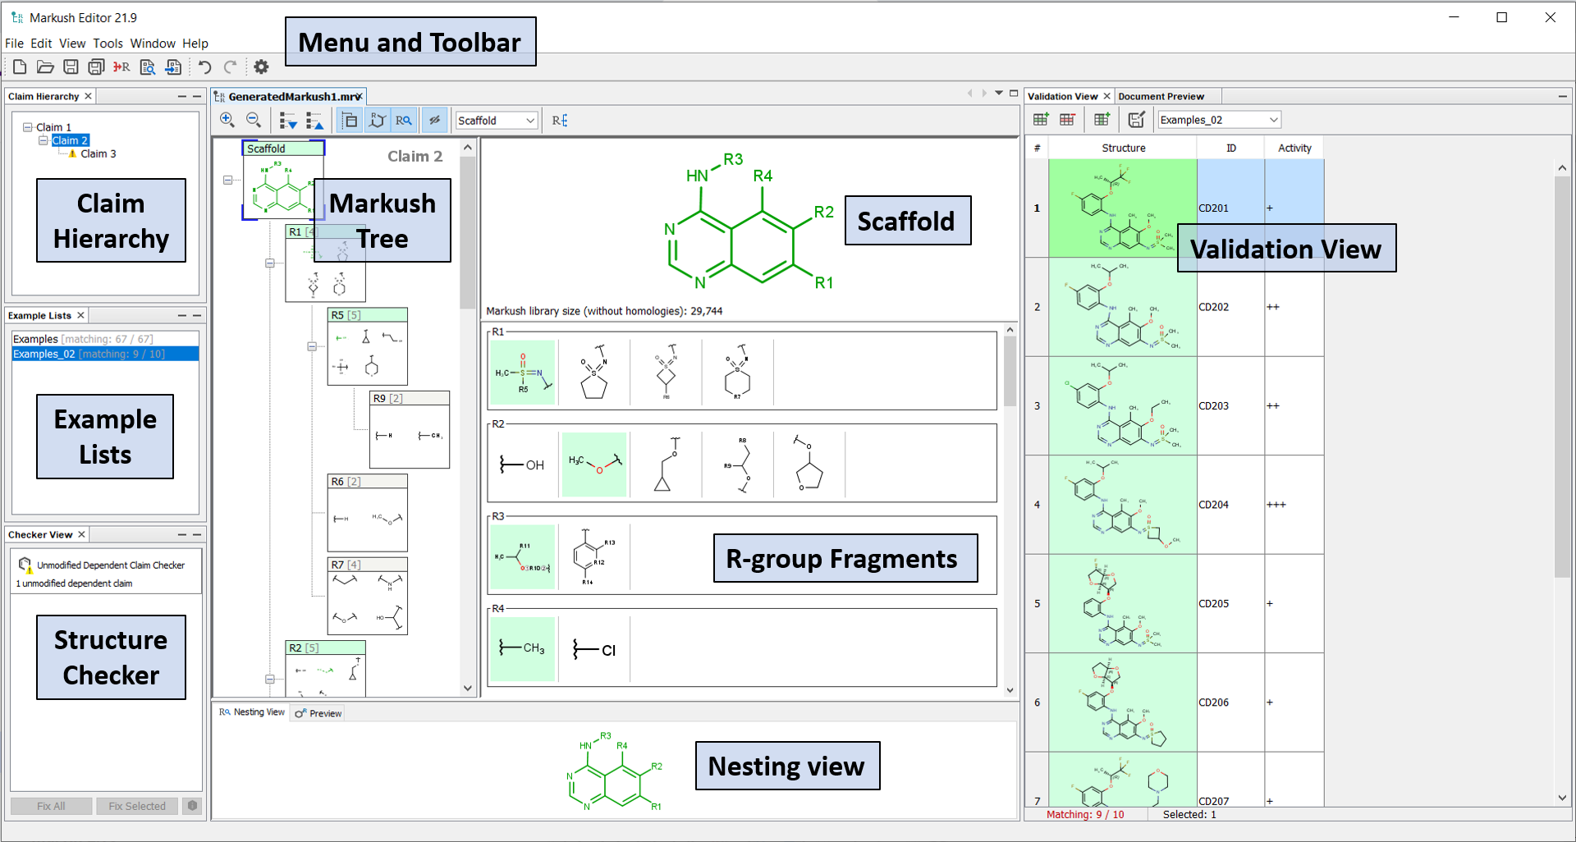Click the add row icon in Validation View

(1041, 120)
